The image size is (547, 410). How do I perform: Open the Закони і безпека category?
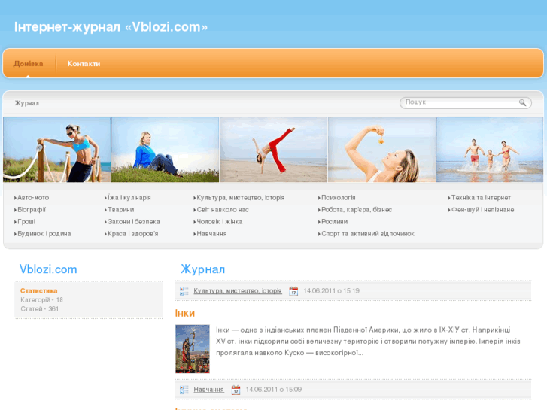(134, 222)
